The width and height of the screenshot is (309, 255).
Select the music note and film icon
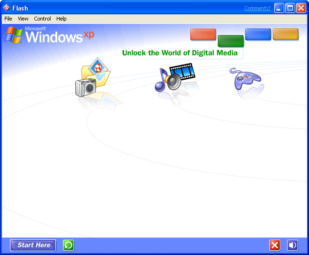pyautogui.click(x=175, y=77)
